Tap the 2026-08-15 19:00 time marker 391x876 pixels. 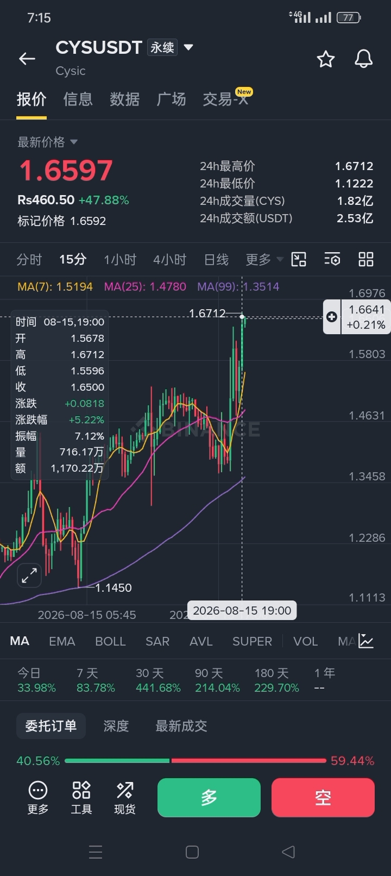(x=242, y=610)
